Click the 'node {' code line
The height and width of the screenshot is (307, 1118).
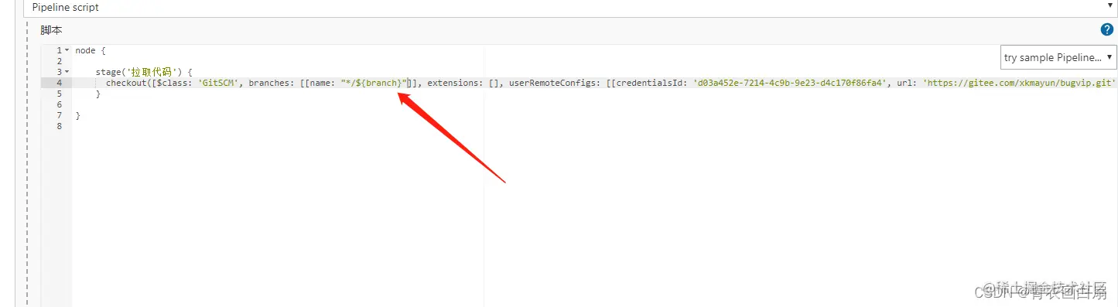91,50
